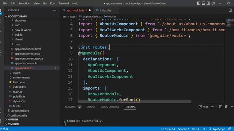Image resolution: width=234 pixels, height=131 pixels.
Task: Open the Run menu
Action: 52,3
